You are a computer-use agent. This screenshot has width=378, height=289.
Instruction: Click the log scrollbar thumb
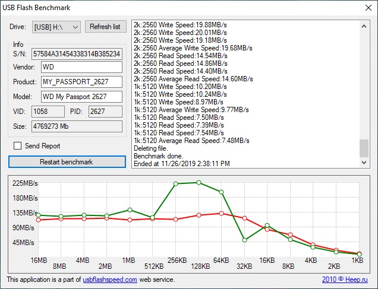[x=364, y=148]
